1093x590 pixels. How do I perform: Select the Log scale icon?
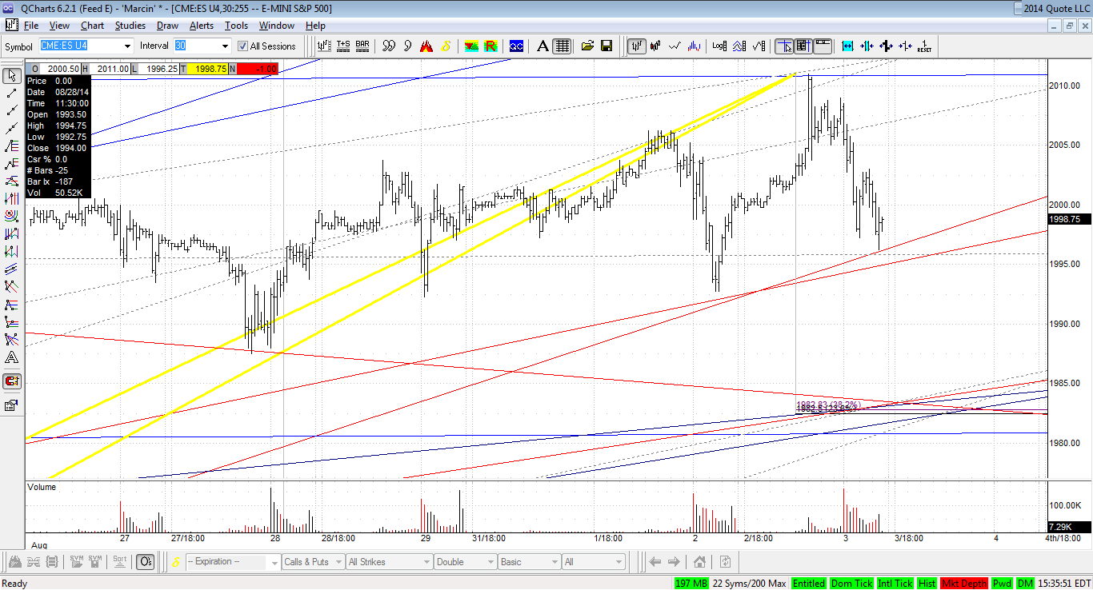click(720, 46)
